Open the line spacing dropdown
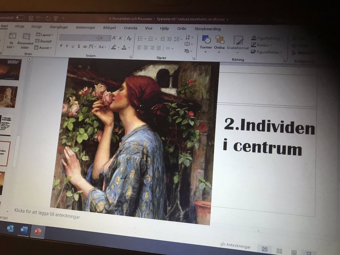Viewport: 340px width, 255px height. pyautogui.click(x=178, y=39)
